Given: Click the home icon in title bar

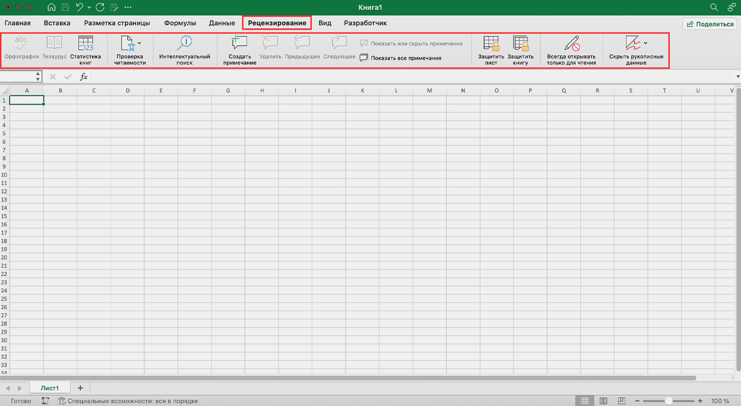Looking at the screenshot, I should click(51, 7).
